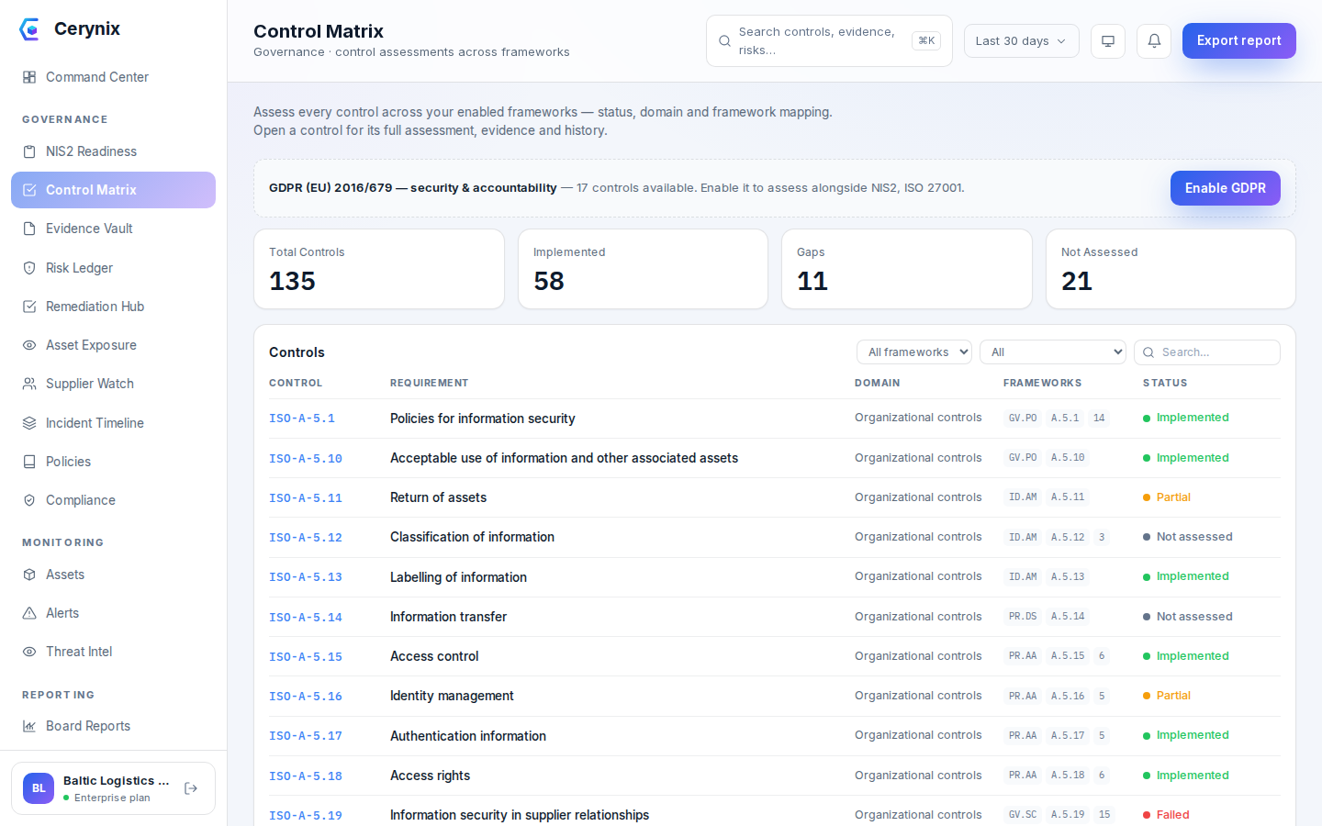The image size is (1322, 826).
Task: Click 'Return of assets' requirement text
Action: point(438,497)
